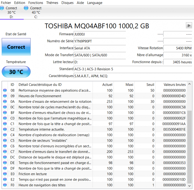Viewport: 194px width, 190px height.
Task: Open the Language menu
Action: click(x=95, y=3)
